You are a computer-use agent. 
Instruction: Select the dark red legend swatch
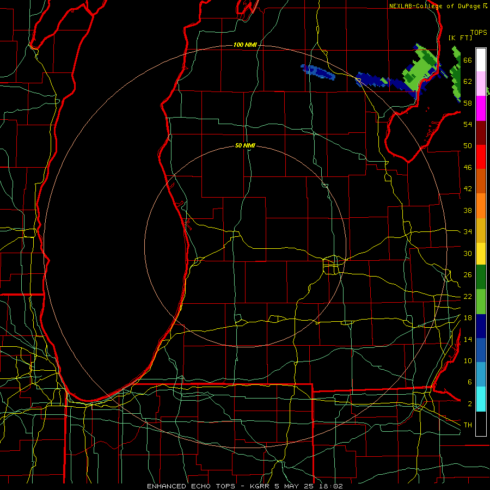click(x=481, y=132)
